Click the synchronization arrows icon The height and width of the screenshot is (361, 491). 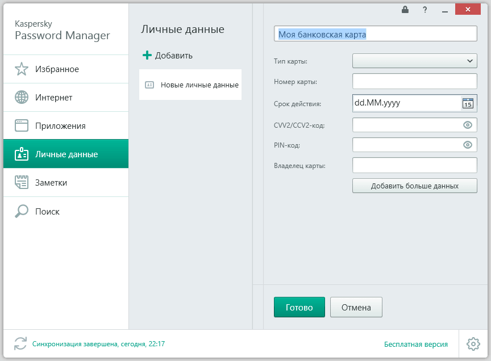tap(20, 344)
